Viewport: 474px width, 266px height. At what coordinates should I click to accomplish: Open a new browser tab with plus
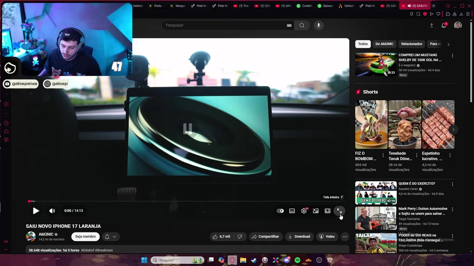pyautogui.click(x=434, y=6)
